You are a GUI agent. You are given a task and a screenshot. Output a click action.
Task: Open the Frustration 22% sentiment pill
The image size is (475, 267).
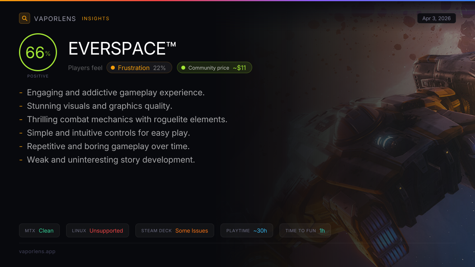[x=139, y=68]
